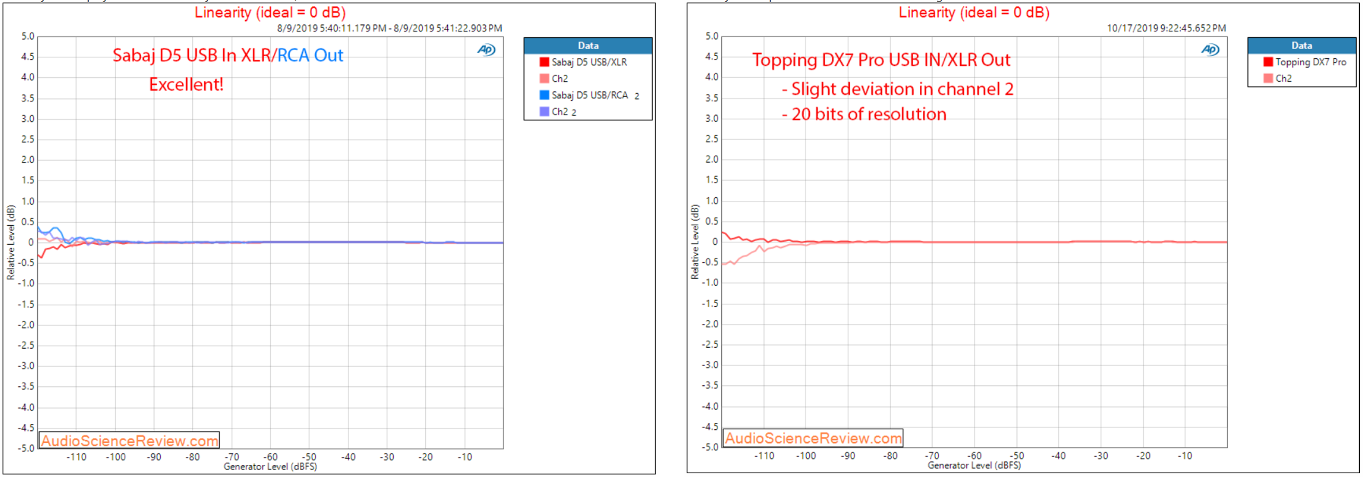Click the Data header in Sabaj legend
The height and width of the screenshot is (477, 1363).
click(x=588, y=46)
